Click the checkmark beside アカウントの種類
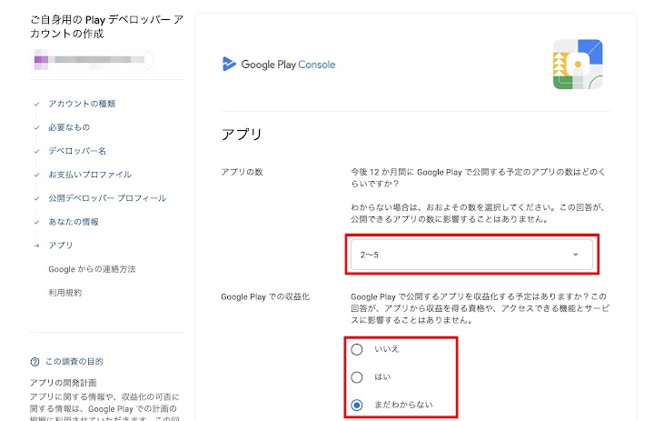The width and height of the screenshot is (654, 421). (x=36, y=104)
